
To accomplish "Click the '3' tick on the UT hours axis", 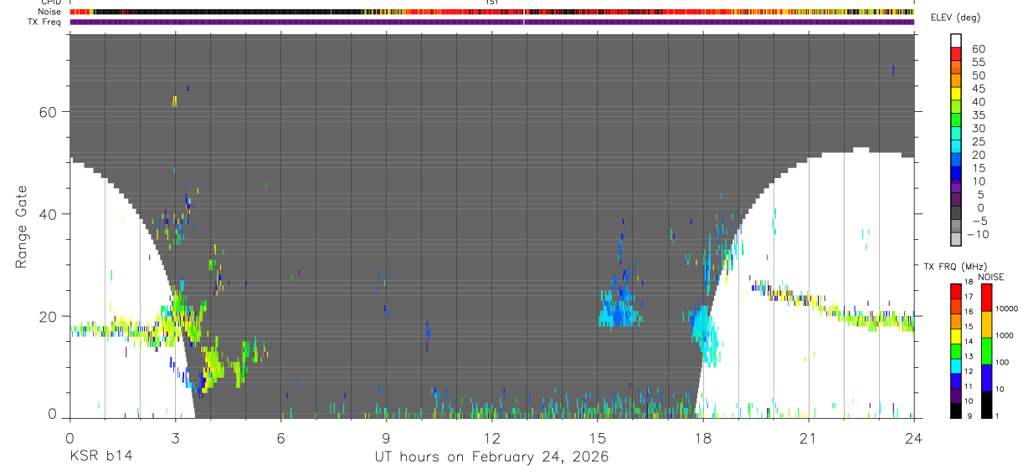I will point(175,437).
